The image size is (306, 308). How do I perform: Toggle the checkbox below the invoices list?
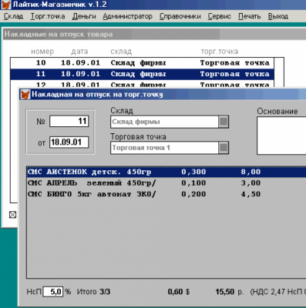tap(12, 214)
